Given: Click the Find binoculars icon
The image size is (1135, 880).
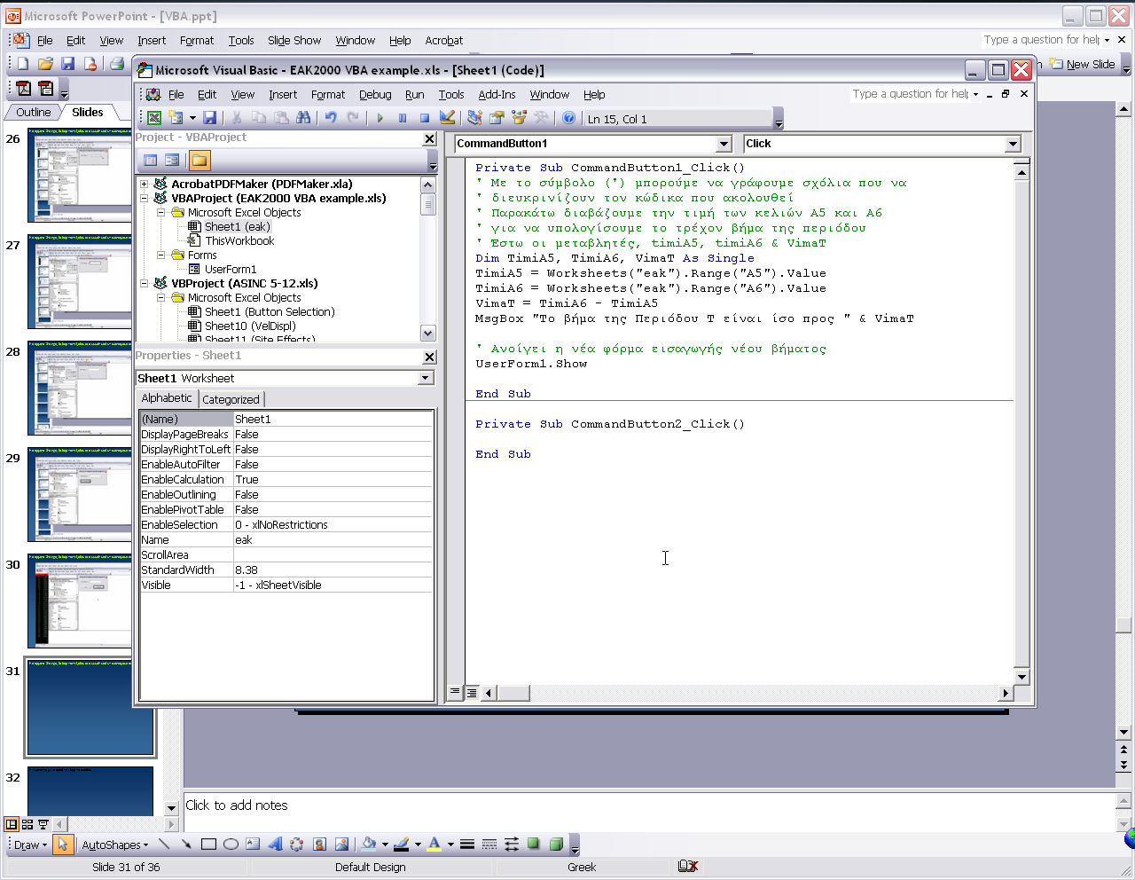Looking at the screenshot, I should 303,118.
